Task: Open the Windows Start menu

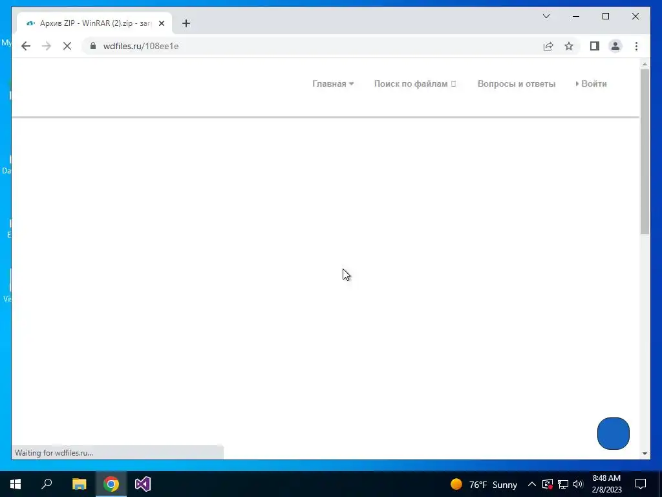Action: point(16,484)
